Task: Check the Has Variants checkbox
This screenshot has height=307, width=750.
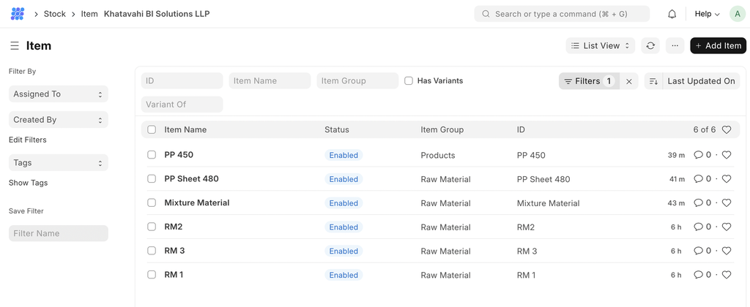Action: 409,81
